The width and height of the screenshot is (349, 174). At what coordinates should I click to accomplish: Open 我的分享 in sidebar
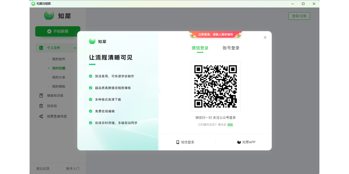point(58,77)
